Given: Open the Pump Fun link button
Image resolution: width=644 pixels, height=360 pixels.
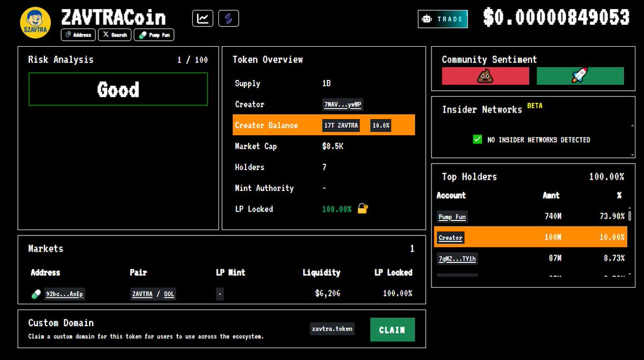Looking at the screenshot, I should pyautogui.click(x=154, y=35).
